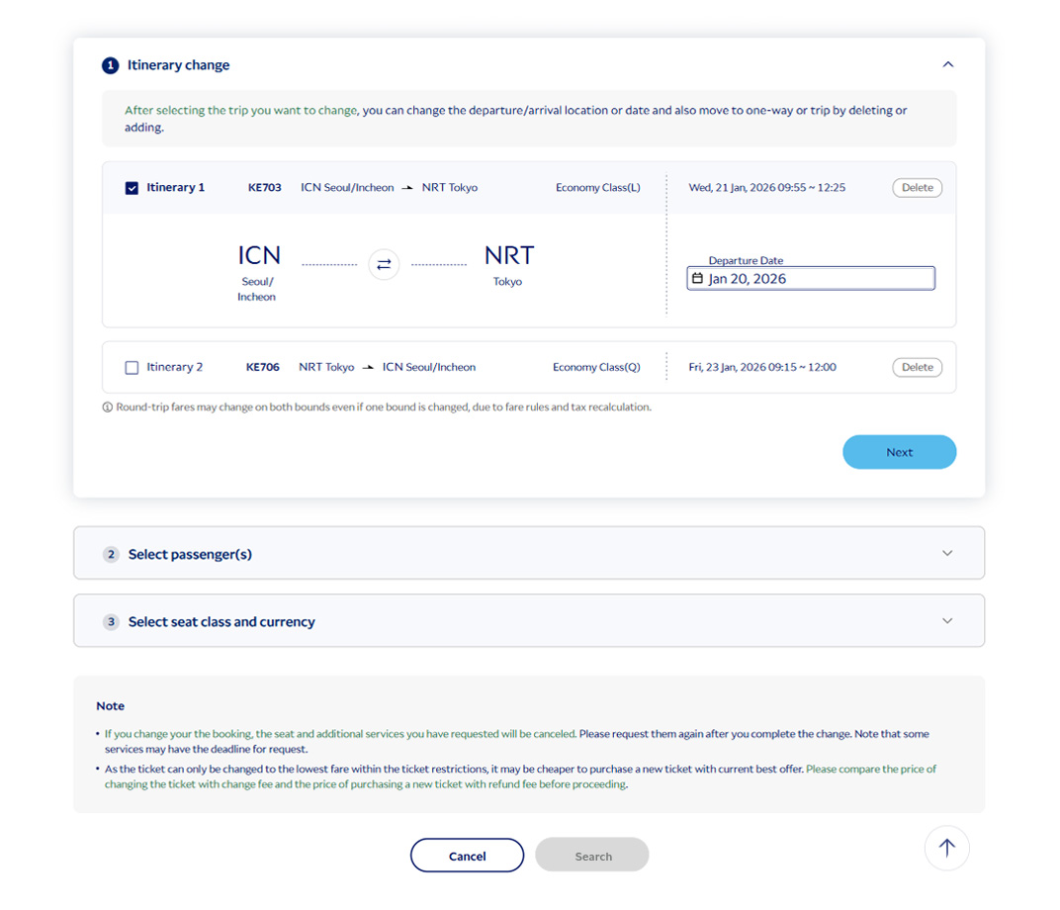Uncheck the Itinerary 1 checkbox
The image size is (1060, 910).
[x=132, y=188]
